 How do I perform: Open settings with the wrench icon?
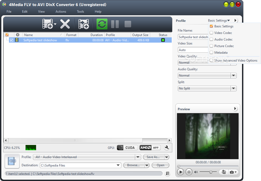[x=167, y=147]
